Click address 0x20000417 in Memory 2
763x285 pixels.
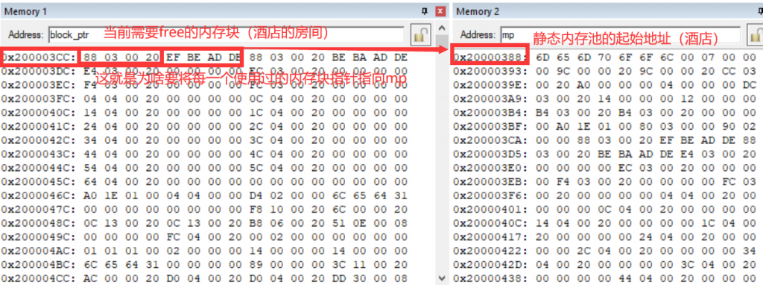(490, 237)
